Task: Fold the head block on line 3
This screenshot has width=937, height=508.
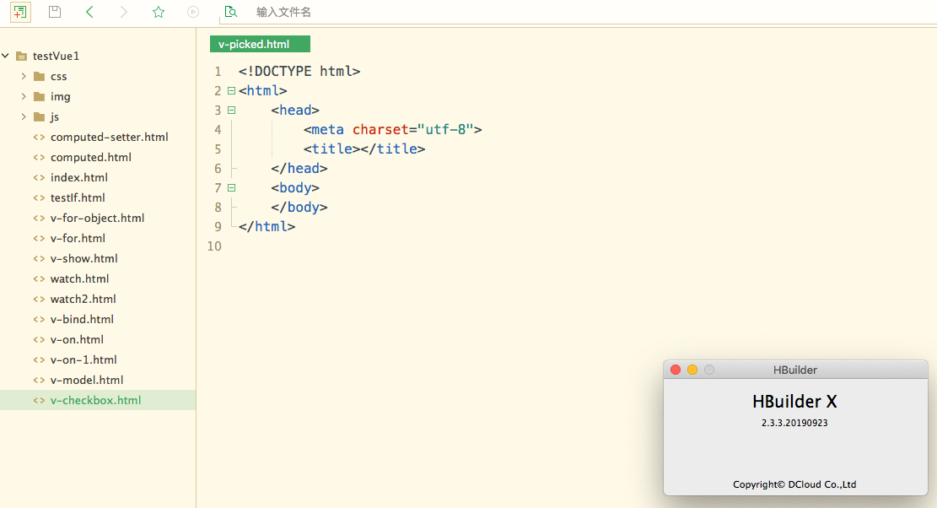Action: [231, 110]
